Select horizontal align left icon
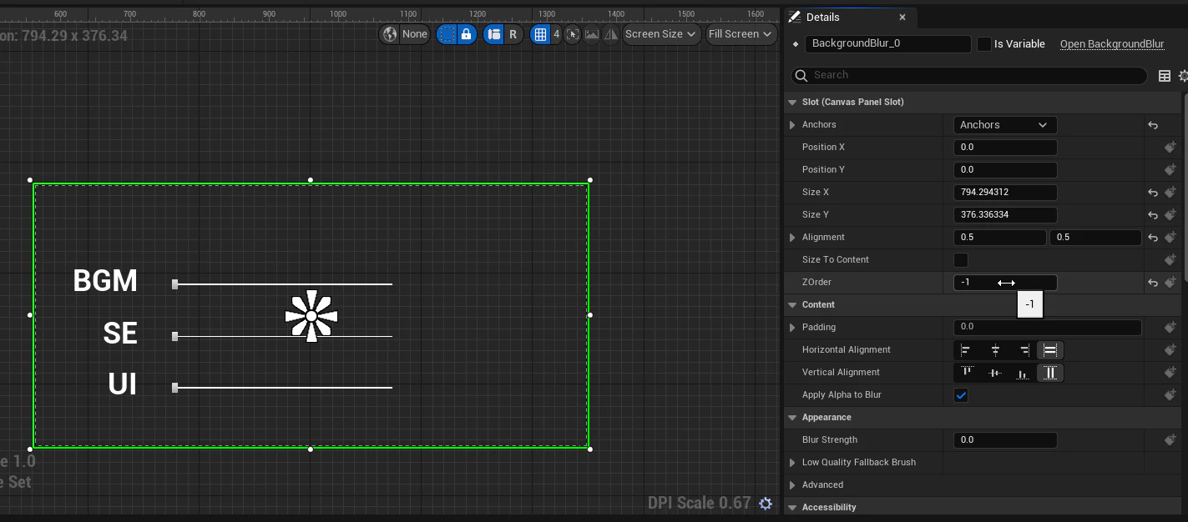1188x522 pixels. click(x=967, y=350)
